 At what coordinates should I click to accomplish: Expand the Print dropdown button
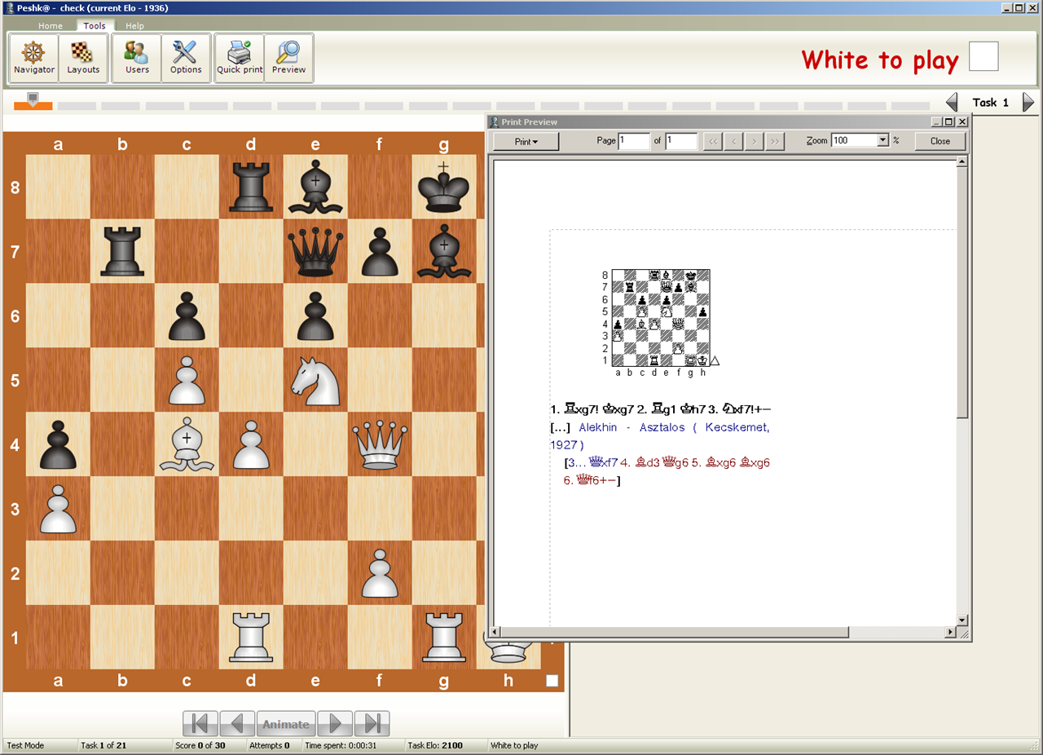(x=526, y=141)
